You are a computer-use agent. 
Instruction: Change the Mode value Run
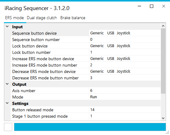(x=125, y=97)
